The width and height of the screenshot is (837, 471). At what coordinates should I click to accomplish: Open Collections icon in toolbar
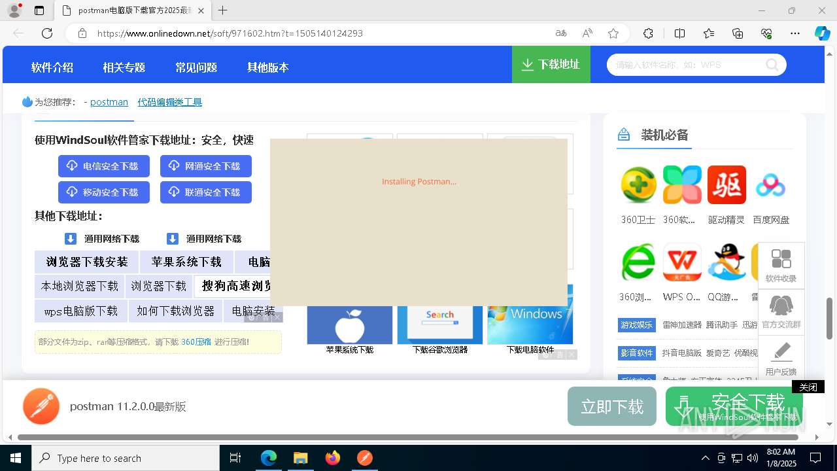pos(738,33)
